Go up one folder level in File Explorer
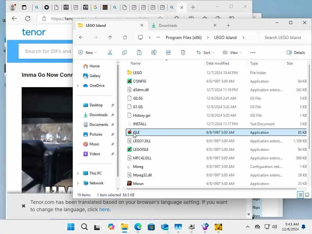The width and height of the screenshot is (312, 234). (110, 37)
